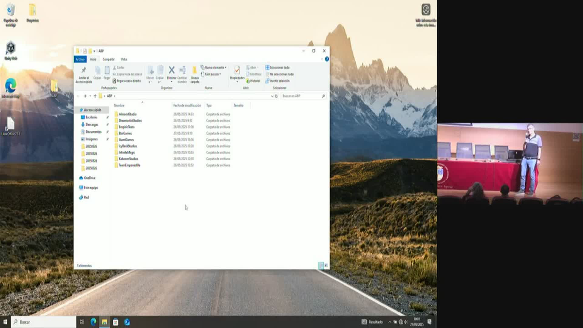
Task: Click Invertir selección in the ribbon
Action: [278, 81]
